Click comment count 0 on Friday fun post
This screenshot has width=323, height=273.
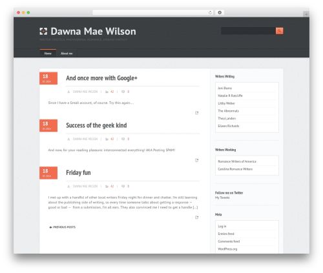(128, 187)
